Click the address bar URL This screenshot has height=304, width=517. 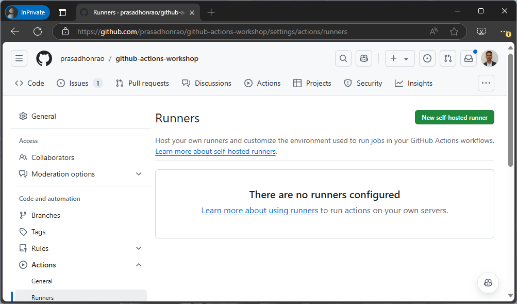point(212,31)
